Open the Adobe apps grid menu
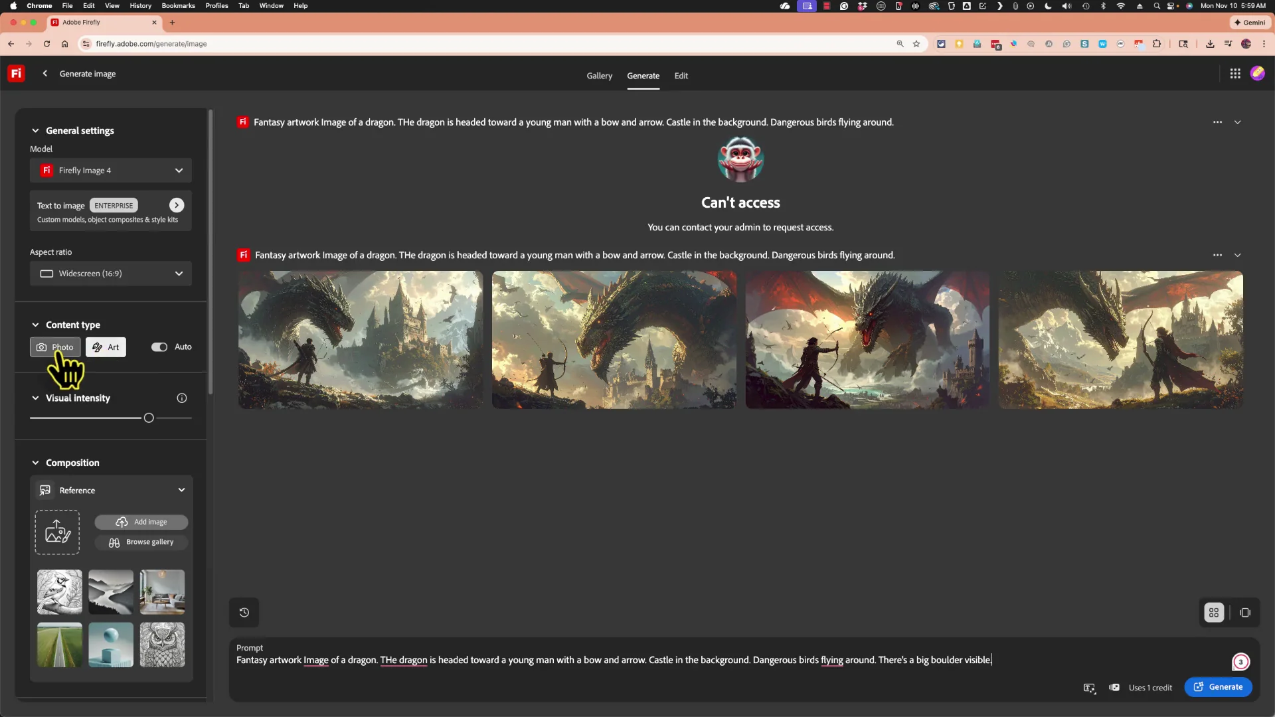Viewport: 1275px width, 717px height. [x=1235, y=73]
